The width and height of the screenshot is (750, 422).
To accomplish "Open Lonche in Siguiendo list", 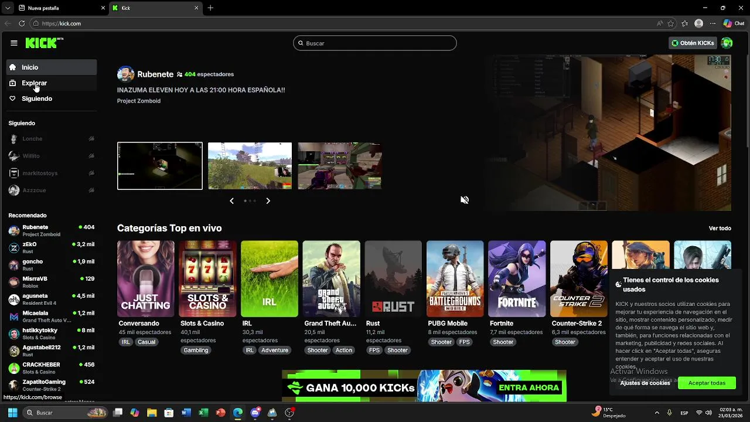I will [x=52, y=139].
